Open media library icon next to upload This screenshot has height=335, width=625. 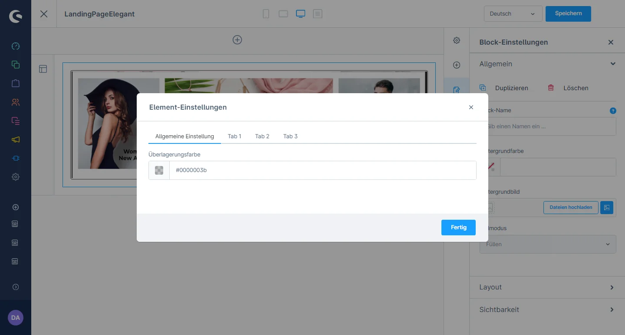pyautogui.click(x=607, y=208)
